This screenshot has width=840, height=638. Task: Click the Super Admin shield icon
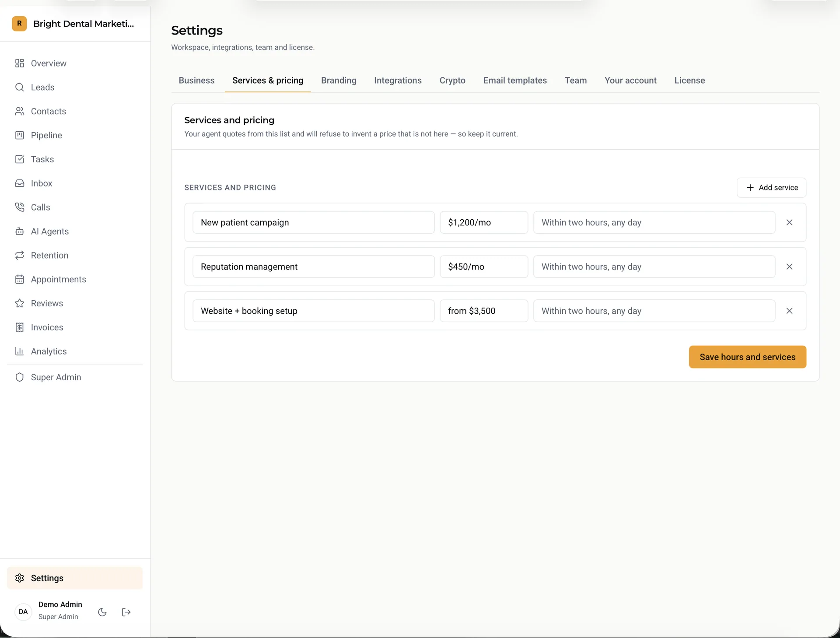pyautogui.click(x=19, y=377)
